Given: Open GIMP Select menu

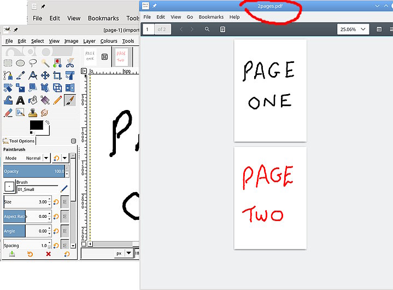Looking at the screenshot, I should click(38, 41).
